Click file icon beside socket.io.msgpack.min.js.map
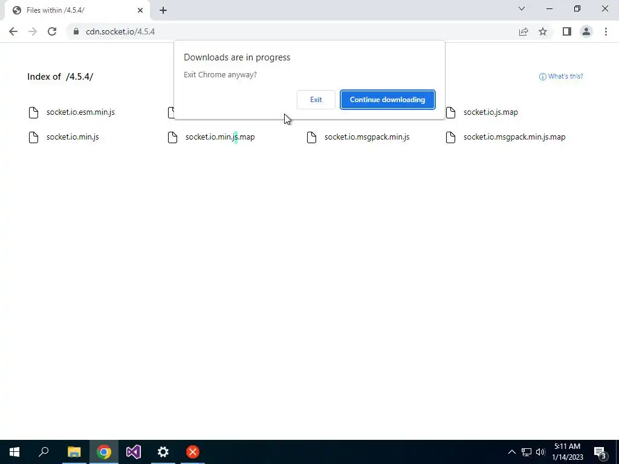The width and height of the screenshot is (619, 464). tap(450, 137)
